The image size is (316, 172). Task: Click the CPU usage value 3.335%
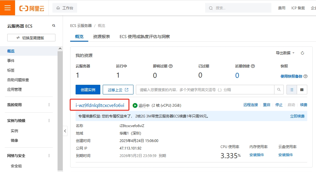[x=230, y=156]
